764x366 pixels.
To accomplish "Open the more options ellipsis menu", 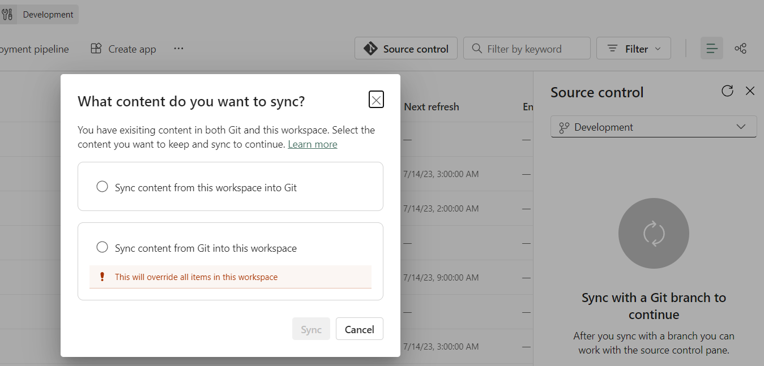I will pos(178,49).
